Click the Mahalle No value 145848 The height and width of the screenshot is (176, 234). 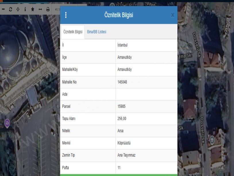(x=122, y=82)
